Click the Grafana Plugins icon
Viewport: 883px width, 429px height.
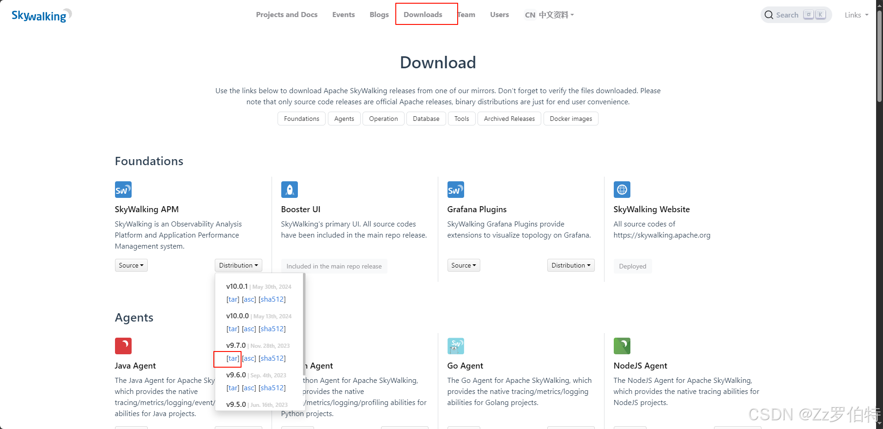pos(456,190)
